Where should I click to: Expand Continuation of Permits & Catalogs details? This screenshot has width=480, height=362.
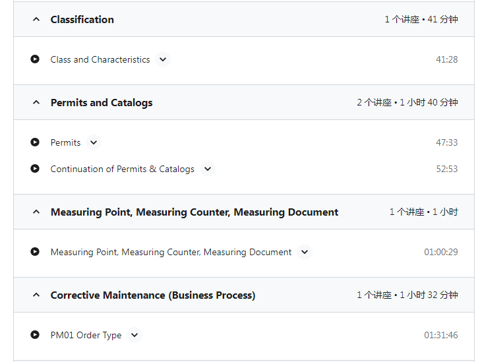click(x=208, y=169)
